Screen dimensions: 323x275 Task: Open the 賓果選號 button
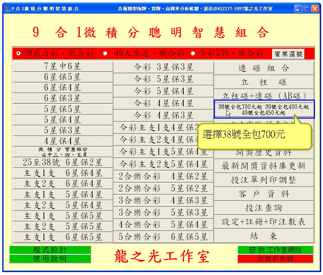(x=288, y=54)
